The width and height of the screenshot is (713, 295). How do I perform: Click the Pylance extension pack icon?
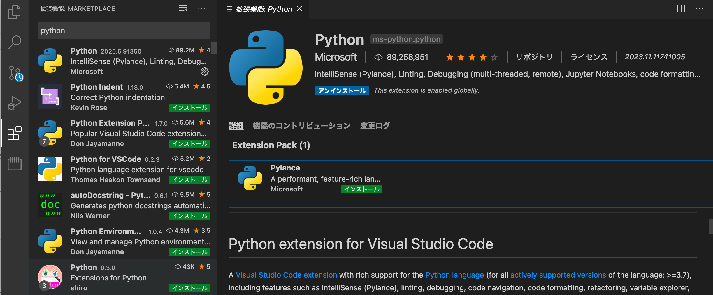click(250, 178)
